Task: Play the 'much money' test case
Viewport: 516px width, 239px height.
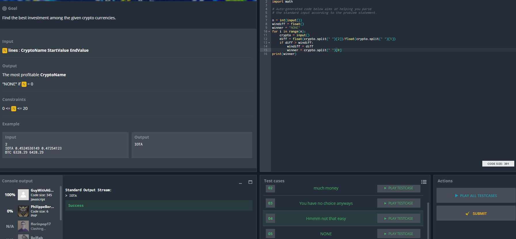Action: (x=399, y=188)
